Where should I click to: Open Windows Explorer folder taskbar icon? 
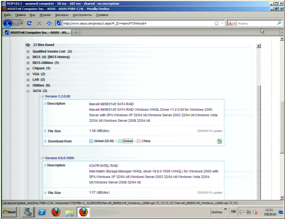(69, 212)
